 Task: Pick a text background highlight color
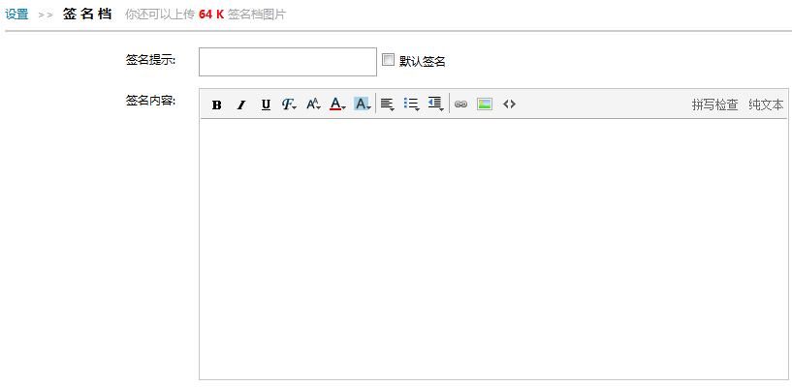[363, 104]
